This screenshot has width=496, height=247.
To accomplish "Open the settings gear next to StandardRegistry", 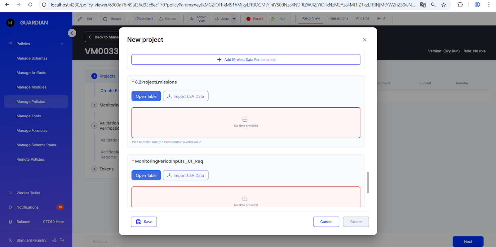I will [x=54, y=240].
